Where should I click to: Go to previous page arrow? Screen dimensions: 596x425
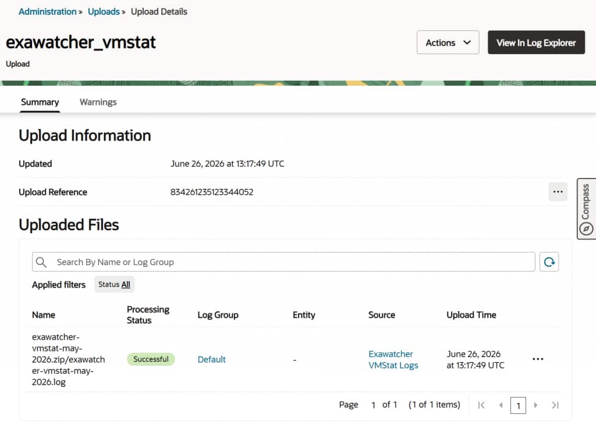tap(501, 405)
